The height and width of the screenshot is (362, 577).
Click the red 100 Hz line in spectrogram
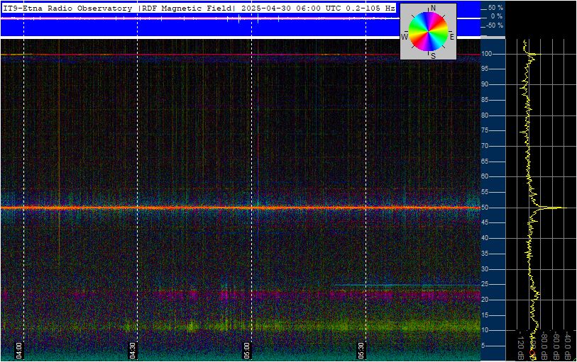point(241,55)
